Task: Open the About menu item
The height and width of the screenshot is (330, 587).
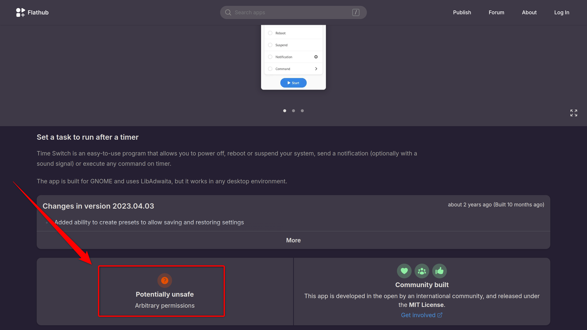Action: (529, 12)
